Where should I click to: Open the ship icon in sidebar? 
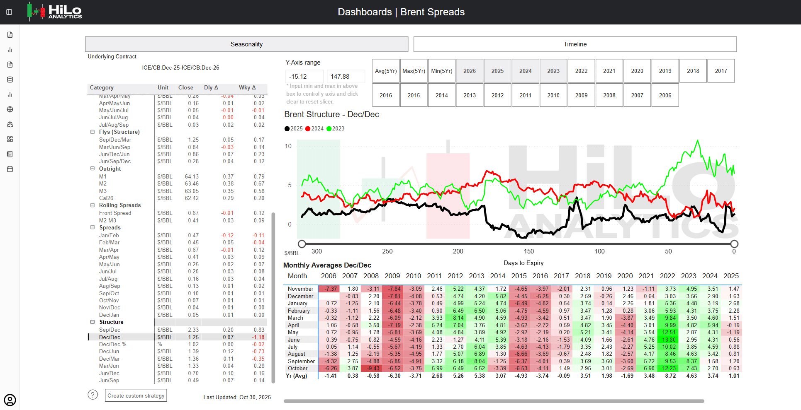click(10, 124)
